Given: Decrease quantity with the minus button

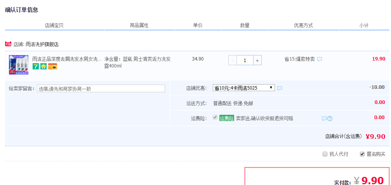Looking at the screenshot, I should tap(233, 60).
